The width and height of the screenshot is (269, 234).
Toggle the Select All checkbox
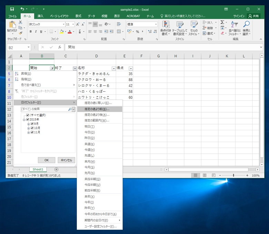click(x=28, y=115)
